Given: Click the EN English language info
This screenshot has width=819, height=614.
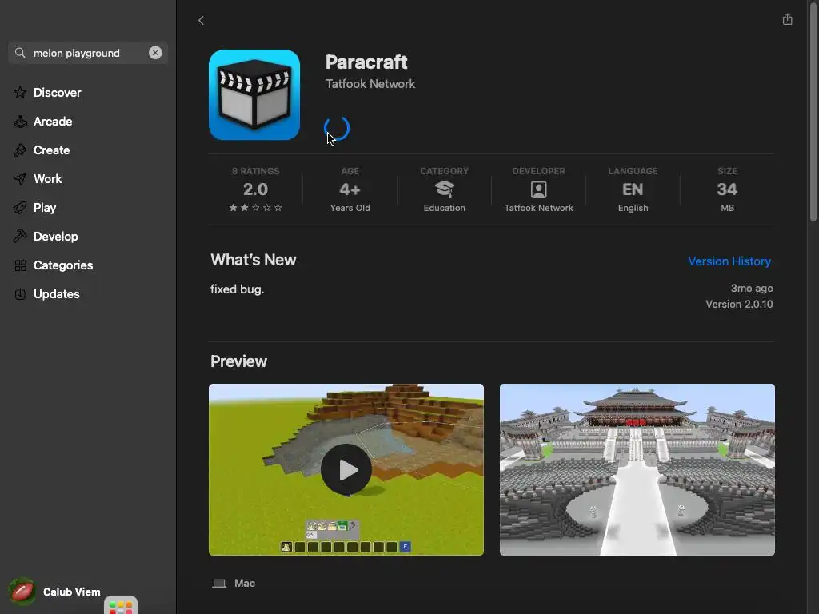Looking at the screenshot, I should click(633, 189).
